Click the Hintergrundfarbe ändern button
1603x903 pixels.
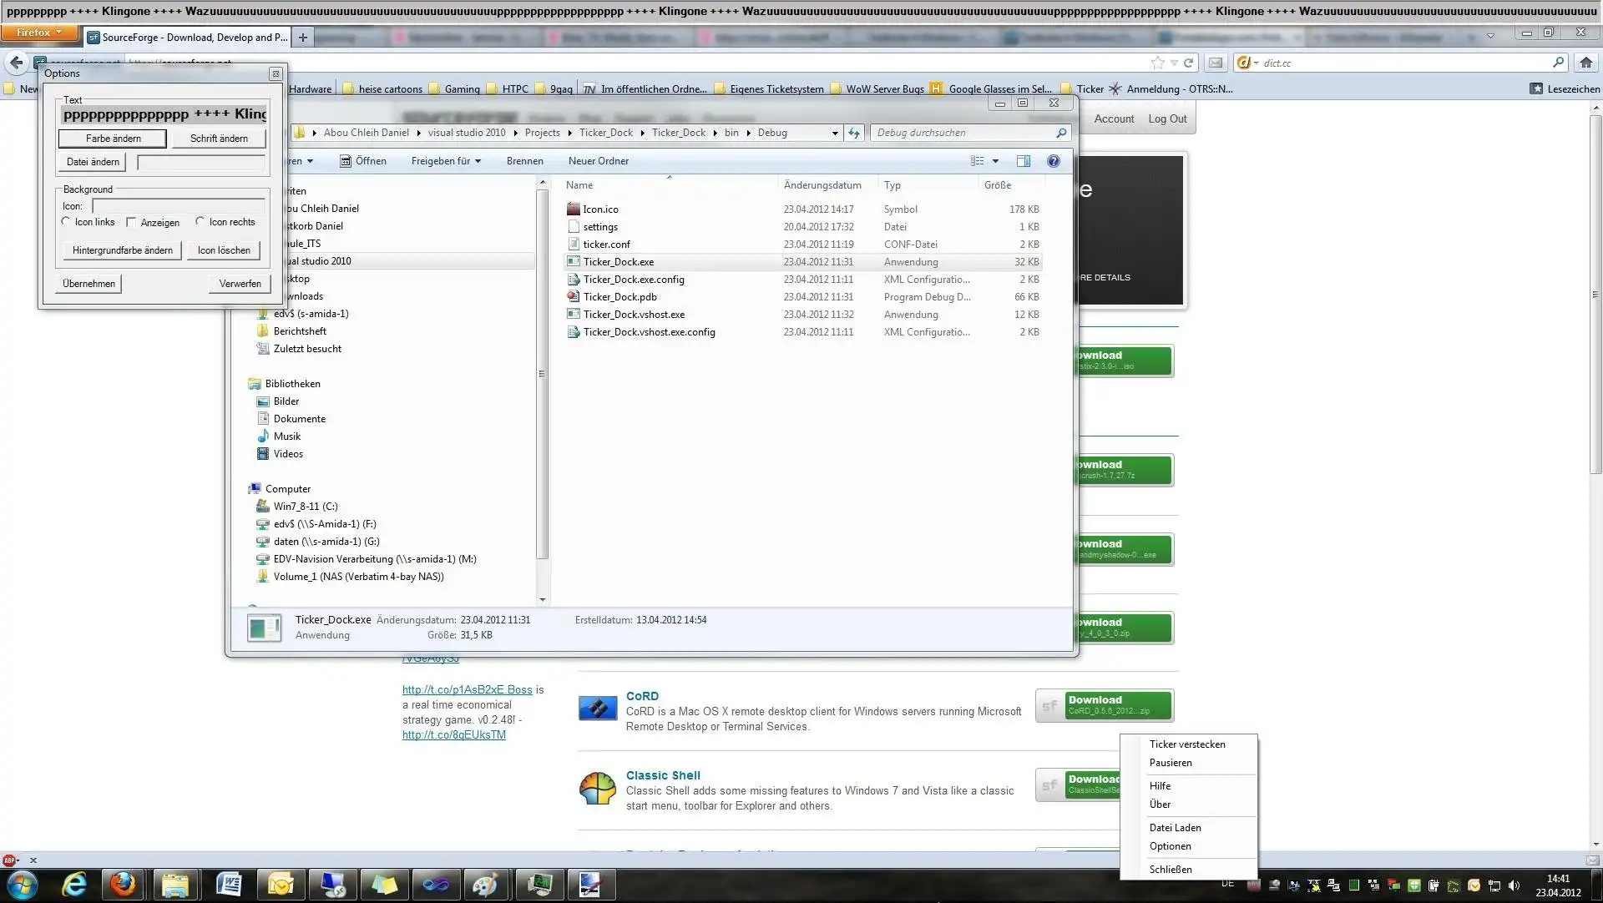[122, 250]
